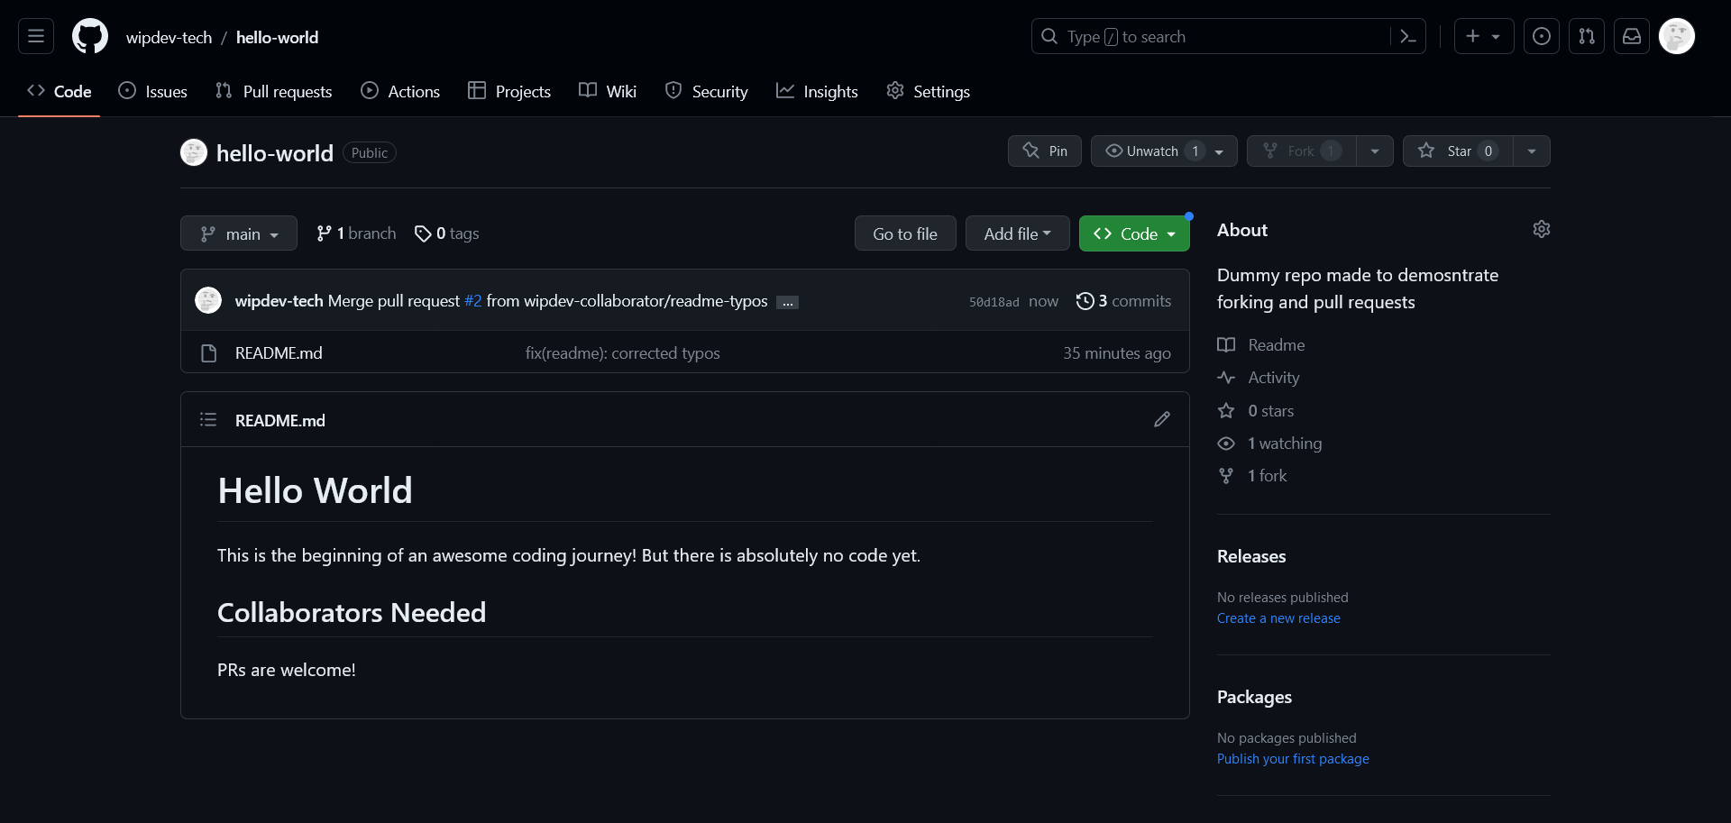
Task: Expand the Add file dropdown
Action: pos(1018,233)
